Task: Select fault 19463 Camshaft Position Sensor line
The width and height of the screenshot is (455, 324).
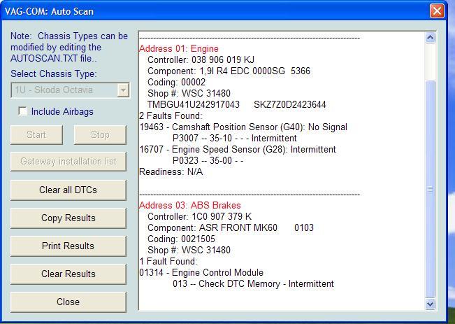Action: tap(243, 127)
